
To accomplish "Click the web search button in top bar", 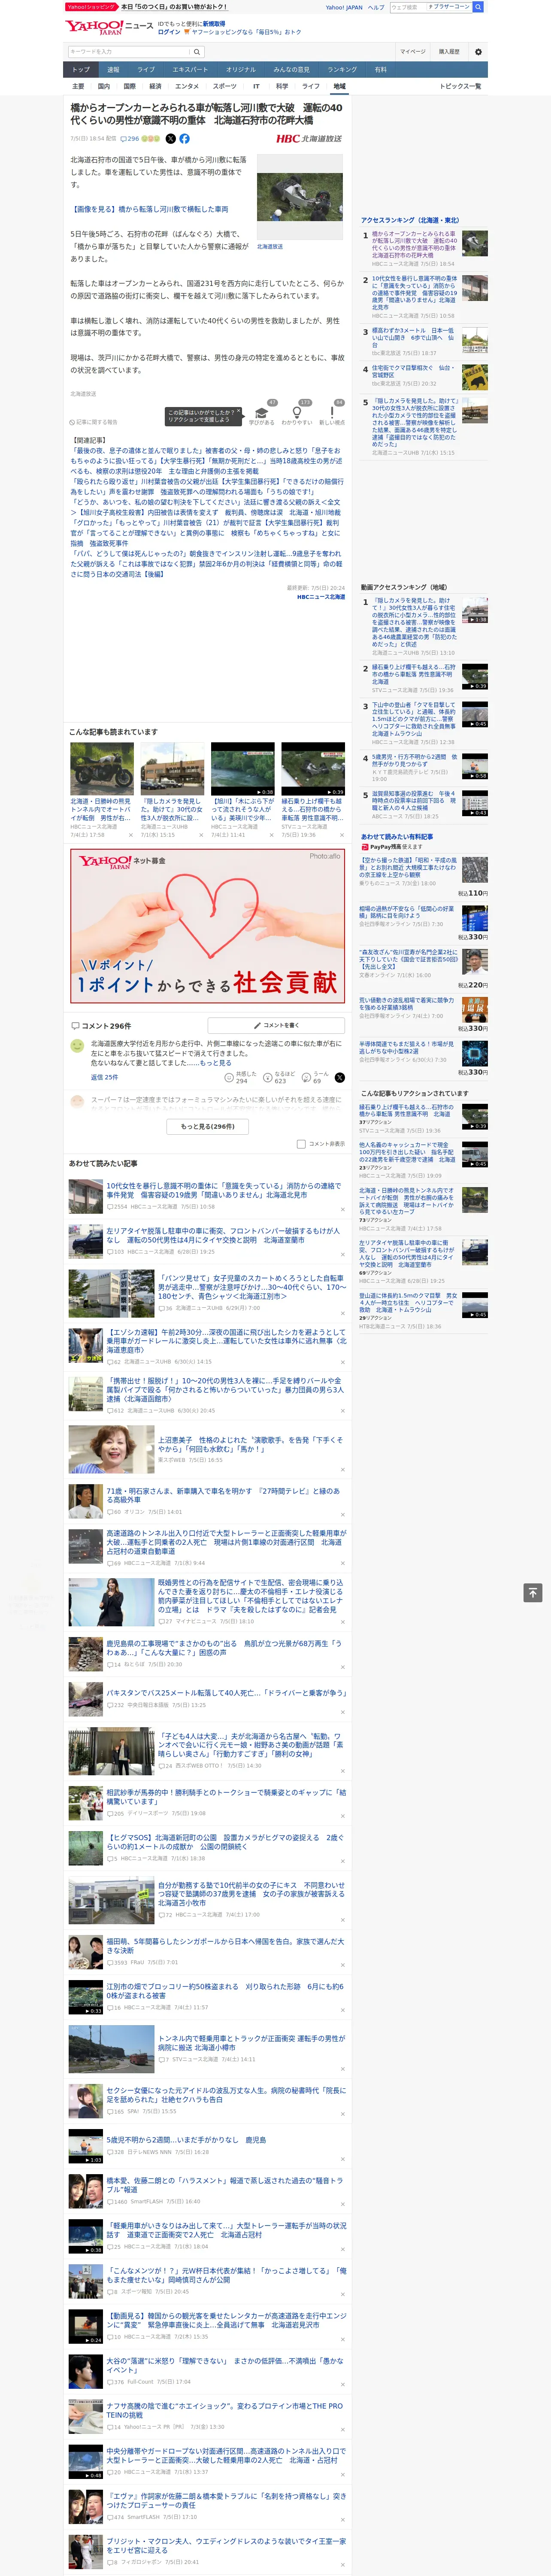I will click(x=478, y=7).
